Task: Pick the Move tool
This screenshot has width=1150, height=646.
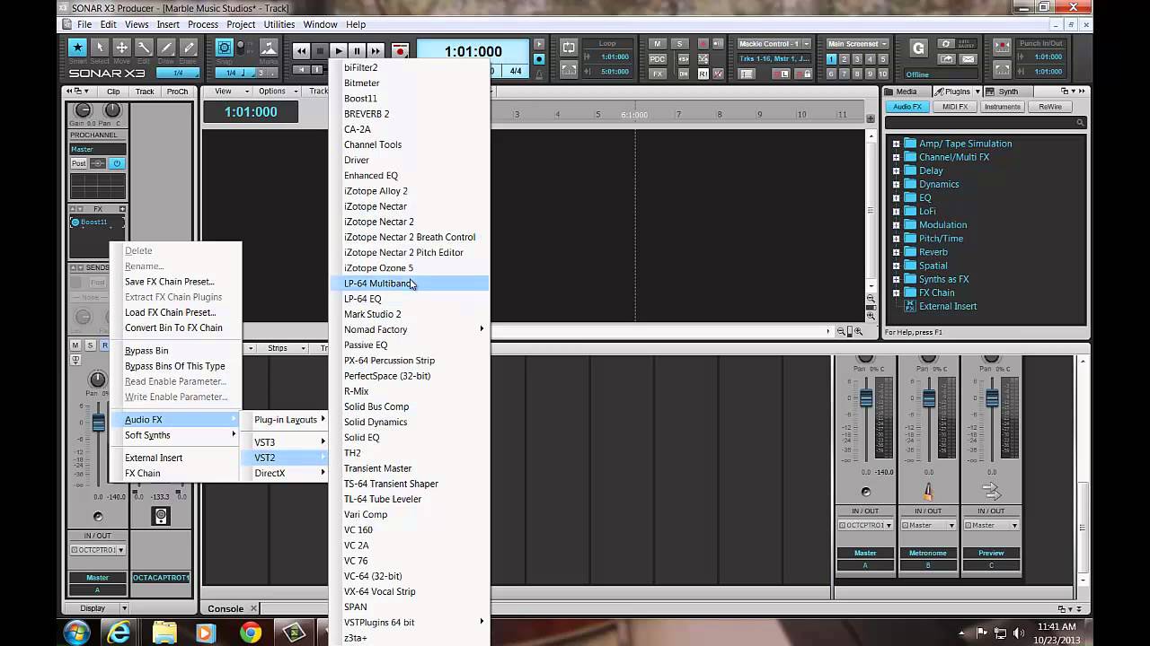Action: (121, 48)
